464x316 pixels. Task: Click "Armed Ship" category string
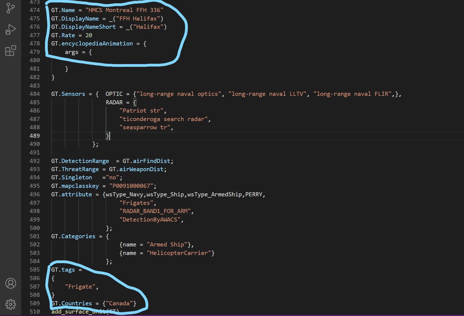pos(167,245)
